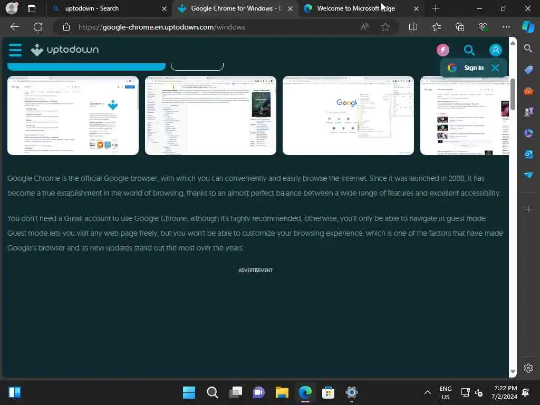The height and width of the screenshot is (405, 540).
Task: Open the Copilot icon
Action: 528,27
